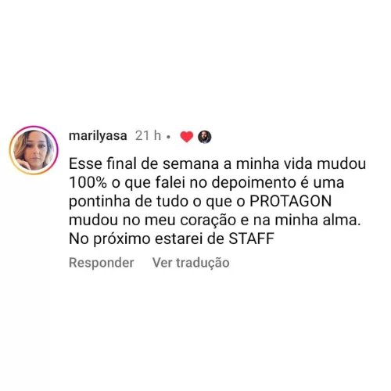Click the Responder button
Screen dimensions: 391x391
pos(102,263)
